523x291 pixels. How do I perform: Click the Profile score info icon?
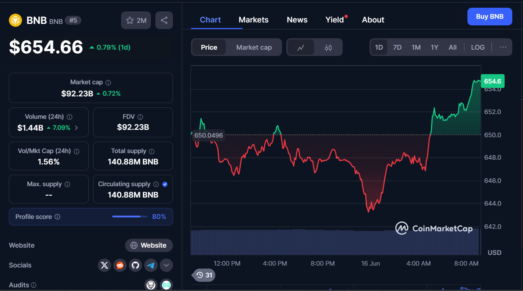(57, 217)
